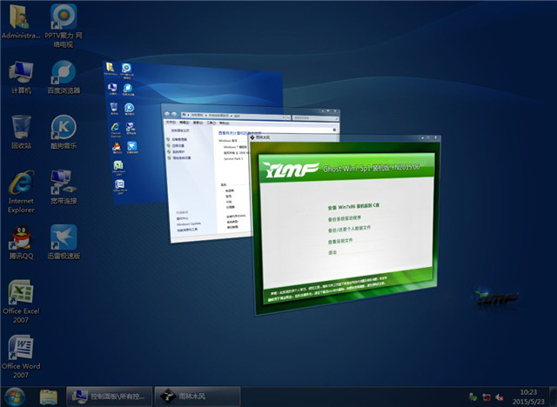Open Internet Explorer on the main desktop
Screen dimensions: 557x407
[21, 191]
